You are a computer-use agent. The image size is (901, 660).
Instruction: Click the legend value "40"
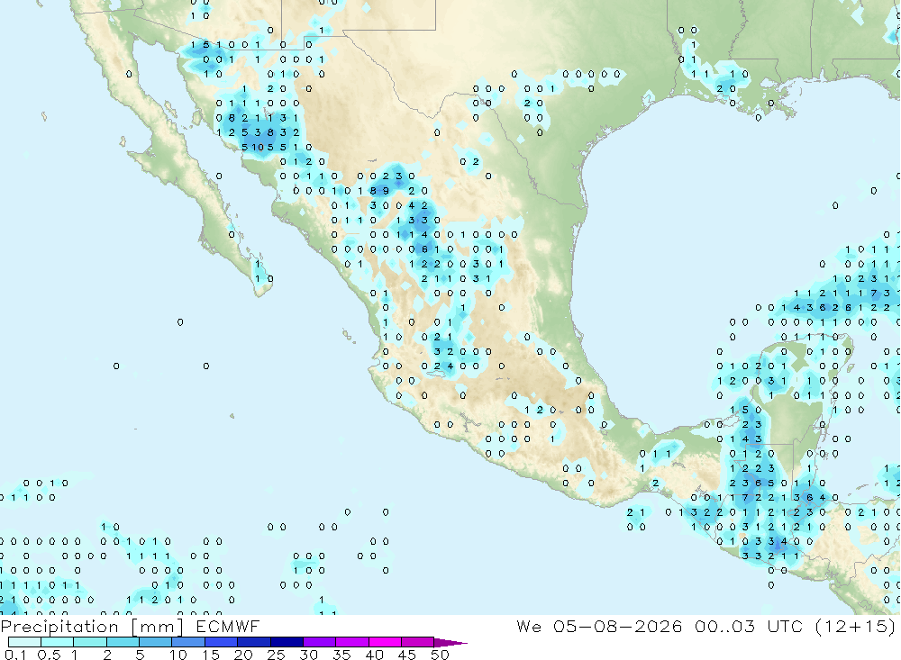coord(375,655)
